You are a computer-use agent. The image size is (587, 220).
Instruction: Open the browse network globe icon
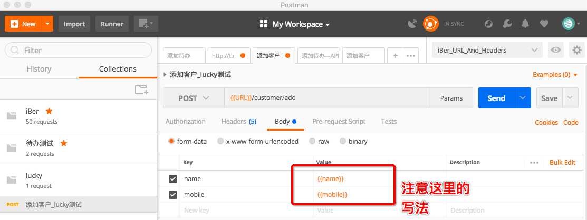(x=488, y=24)
